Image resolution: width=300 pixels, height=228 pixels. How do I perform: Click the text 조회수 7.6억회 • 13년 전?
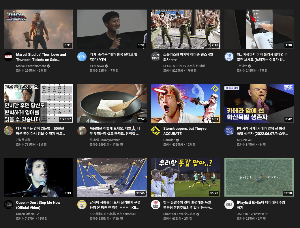coord(32,218)
